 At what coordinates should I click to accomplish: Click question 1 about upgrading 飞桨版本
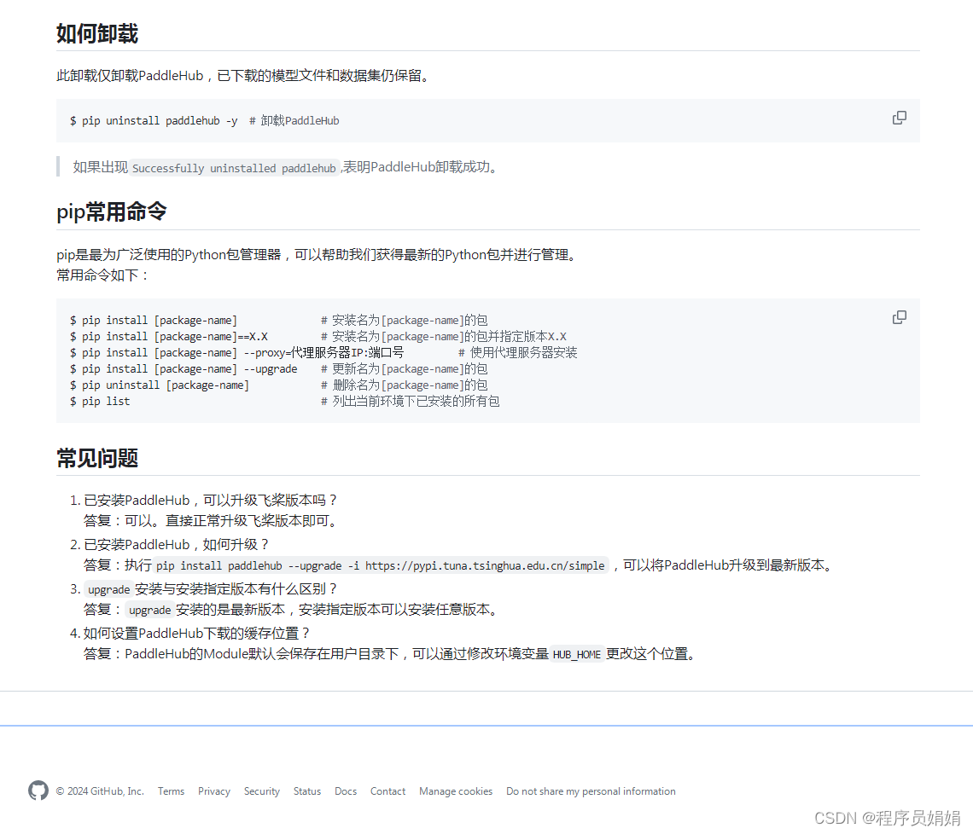click(x=211, y=501)
